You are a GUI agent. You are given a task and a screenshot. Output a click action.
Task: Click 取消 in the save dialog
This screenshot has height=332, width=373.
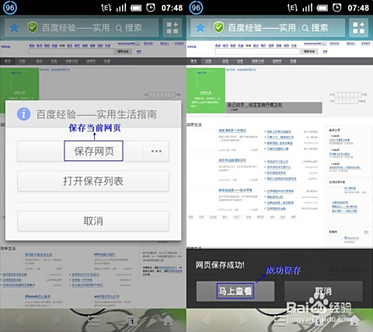pos(93,221)
